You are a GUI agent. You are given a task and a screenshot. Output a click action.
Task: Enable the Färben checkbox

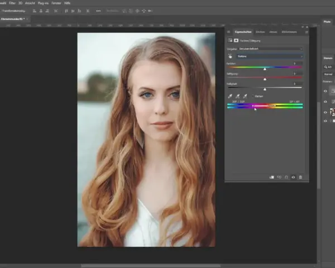[253, 97]
